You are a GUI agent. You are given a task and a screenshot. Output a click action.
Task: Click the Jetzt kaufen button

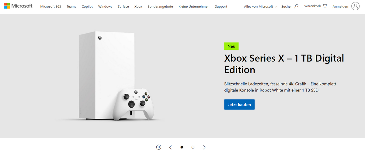coord(239,104)
